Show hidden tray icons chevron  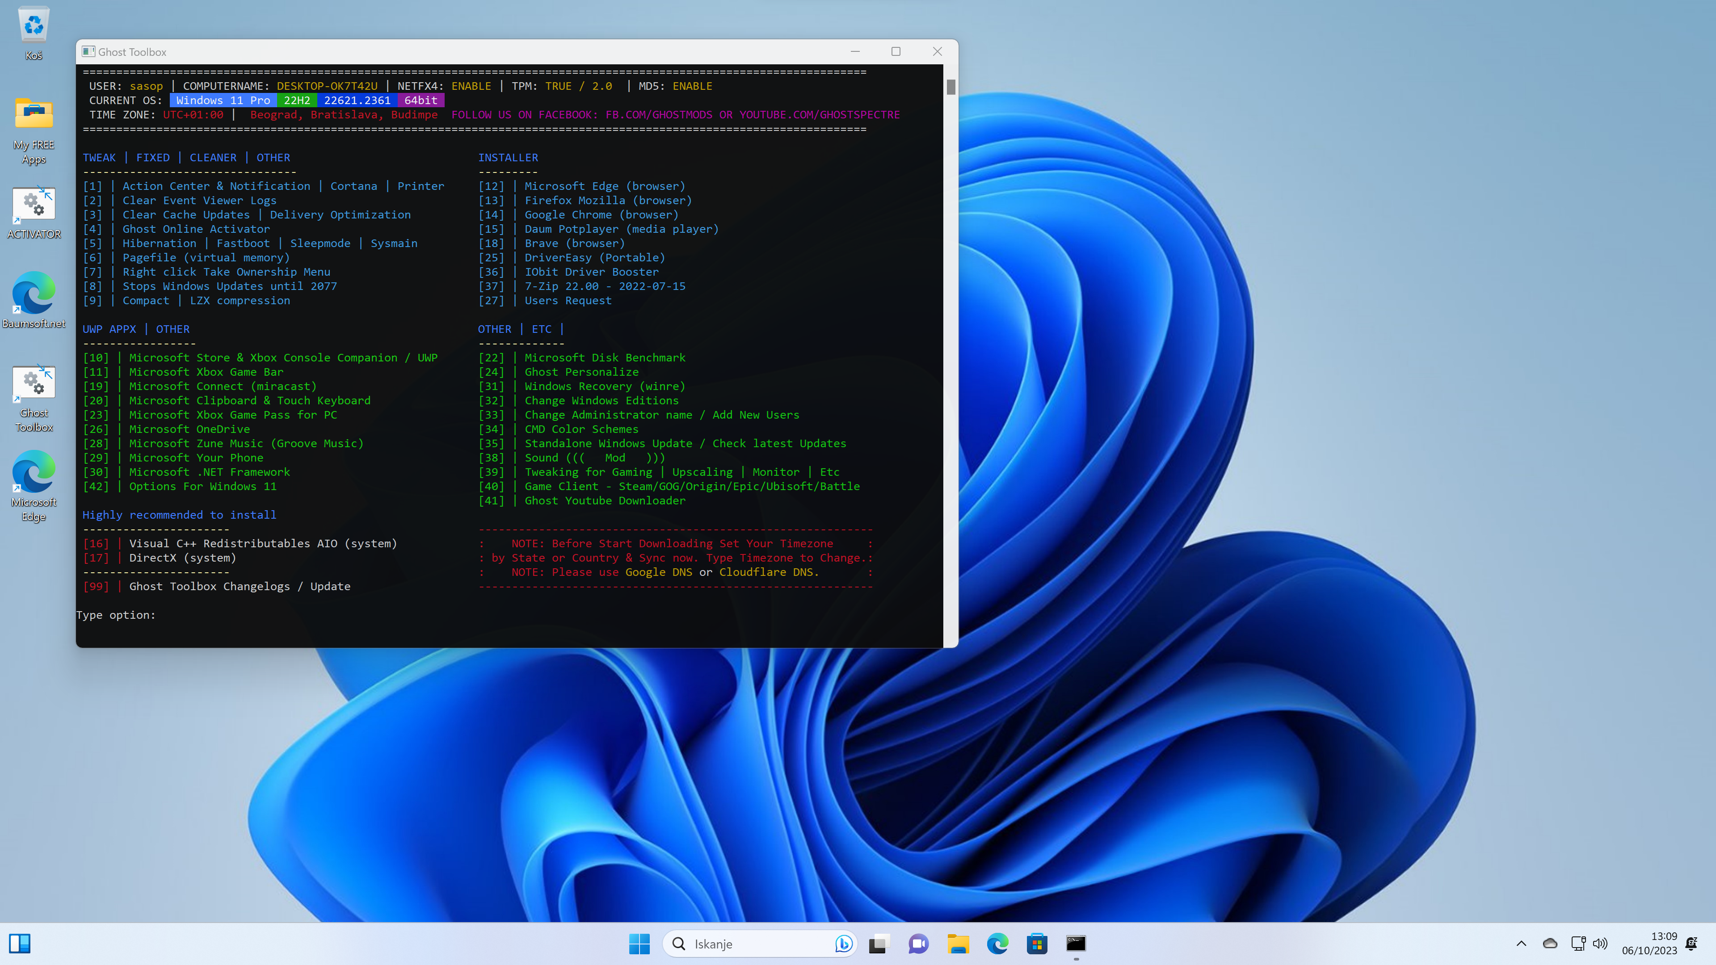[x=1521, y=943]
